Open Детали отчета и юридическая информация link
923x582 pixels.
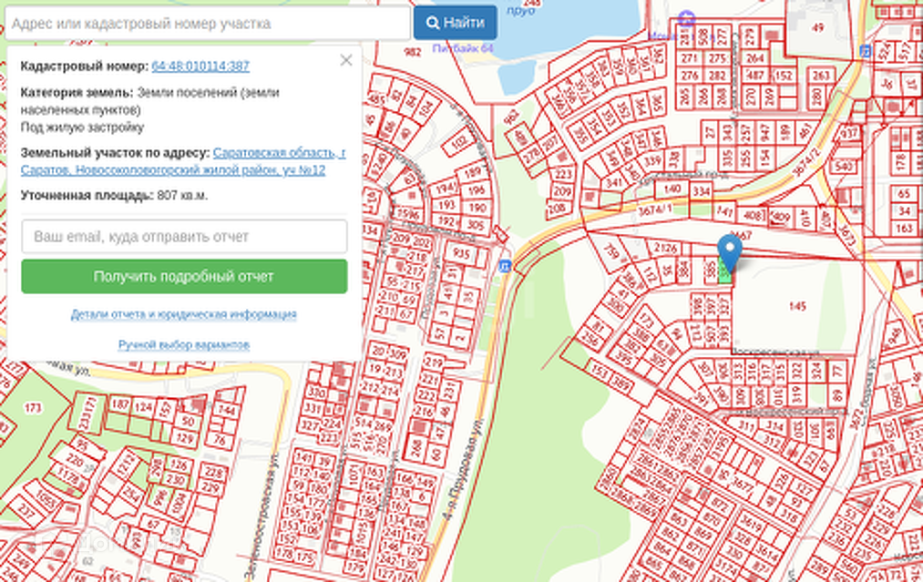pyautogui.click(x=184, y=314)
